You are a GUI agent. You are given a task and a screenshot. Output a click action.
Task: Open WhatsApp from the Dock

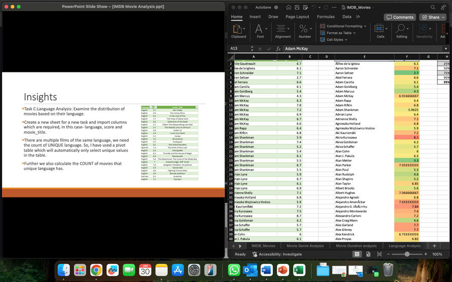tap(234, 270)
